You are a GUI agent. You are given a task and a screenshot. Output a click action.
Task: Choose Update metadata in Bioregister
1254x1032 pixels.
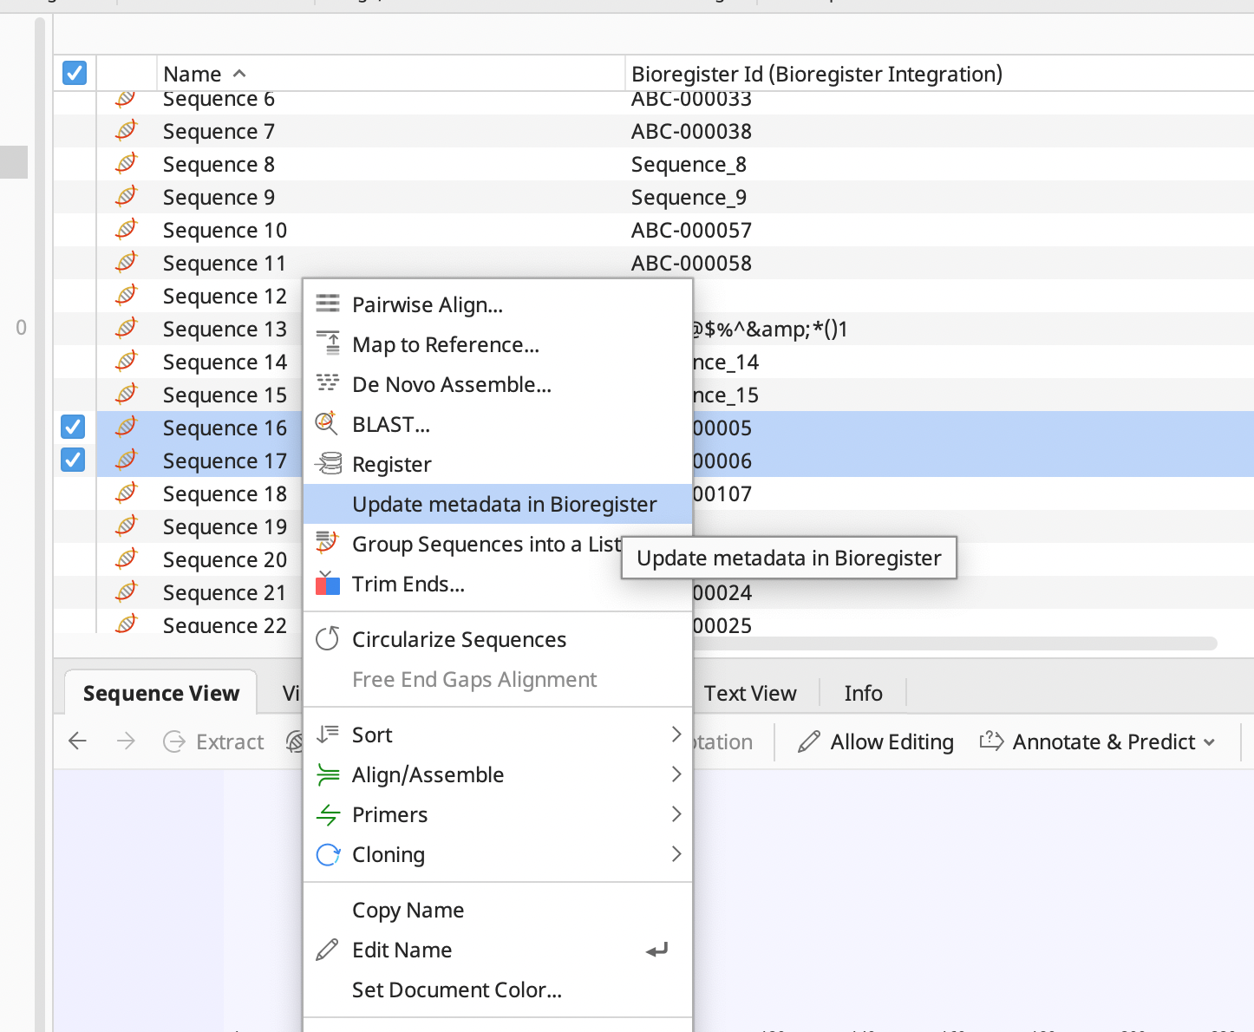click(504, 504)
